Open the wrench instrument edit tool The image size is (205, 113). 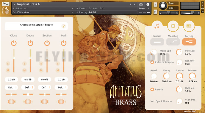[6, 4]
